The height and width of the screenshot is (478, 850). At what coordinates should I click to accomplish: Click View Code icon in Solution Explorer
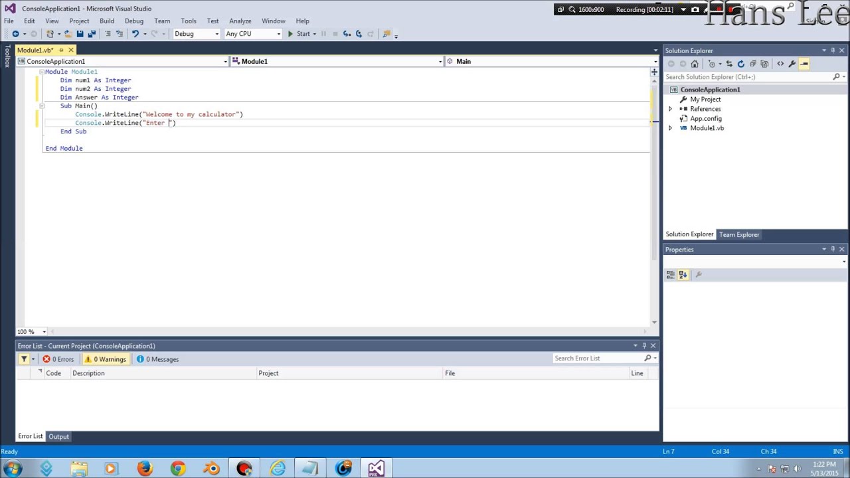coord(780,64)
